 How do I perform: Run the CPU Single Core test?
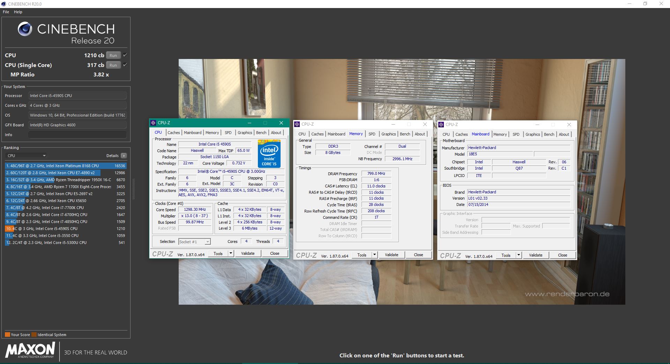tap(113, 65)
